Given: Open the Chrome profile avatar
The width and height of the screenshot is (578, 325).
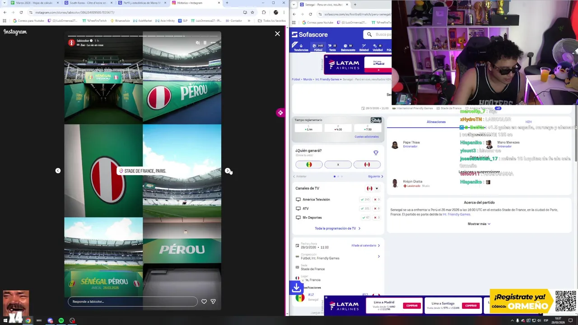Looking at the screenshot, I should 276,12.
